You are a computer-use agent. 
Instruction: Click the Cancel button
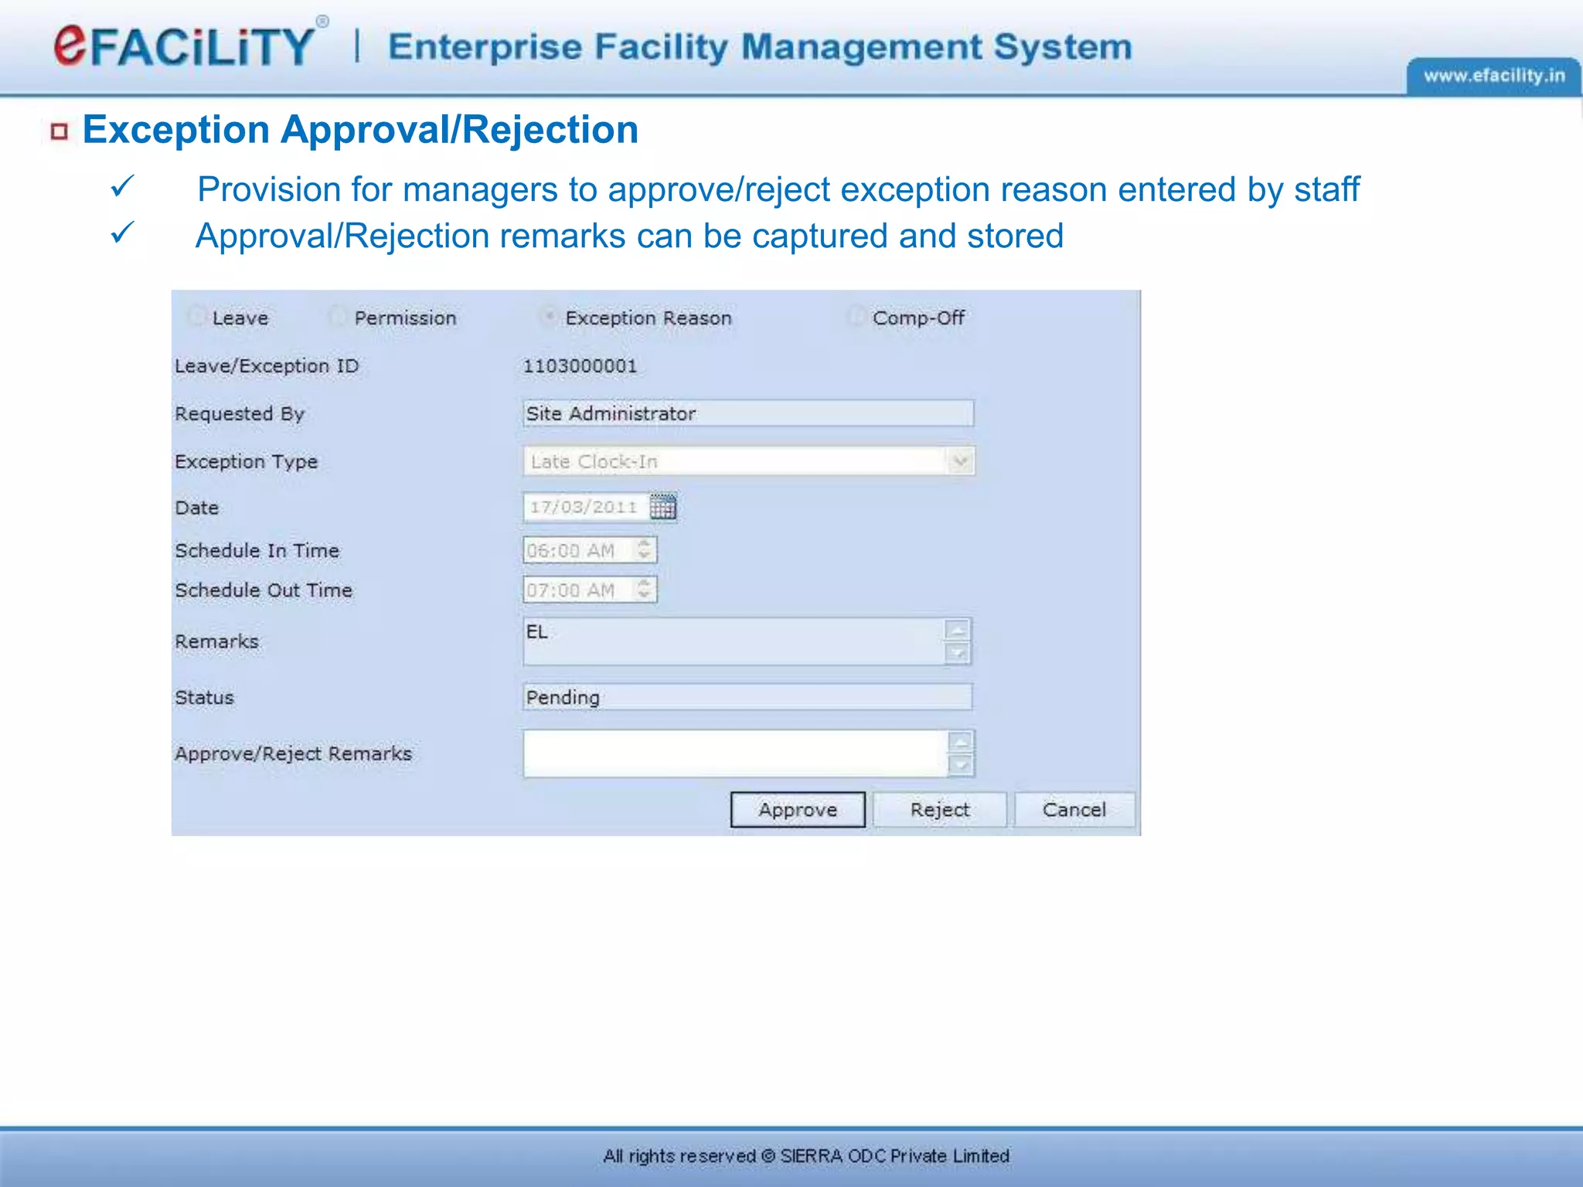(1074, 809)
